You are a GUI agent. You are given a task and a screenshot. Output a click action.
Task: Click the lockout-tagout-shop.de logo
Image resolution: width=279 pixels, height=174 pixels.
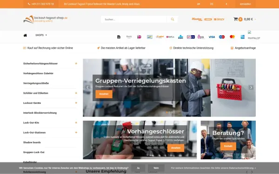tap(46, 19)
